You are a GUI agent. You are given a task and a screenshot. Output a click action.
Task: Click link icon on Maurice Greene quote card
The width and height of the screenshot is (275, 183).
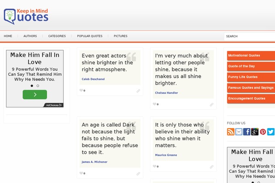[211, 167]
